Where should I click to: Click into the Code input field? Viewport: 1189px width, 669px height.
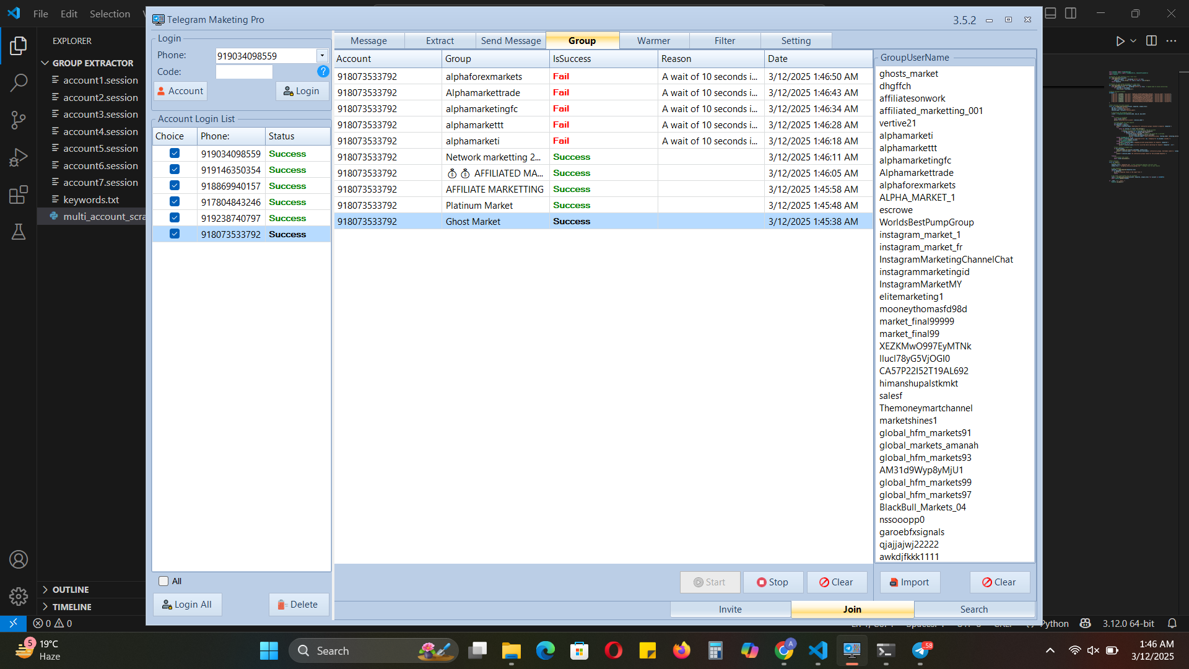244,72
